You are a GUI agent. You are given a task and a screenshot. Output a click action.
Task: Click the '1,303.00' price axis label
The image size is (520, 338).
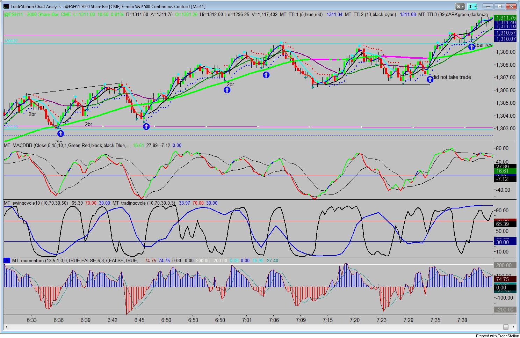(x=506, y=128)
